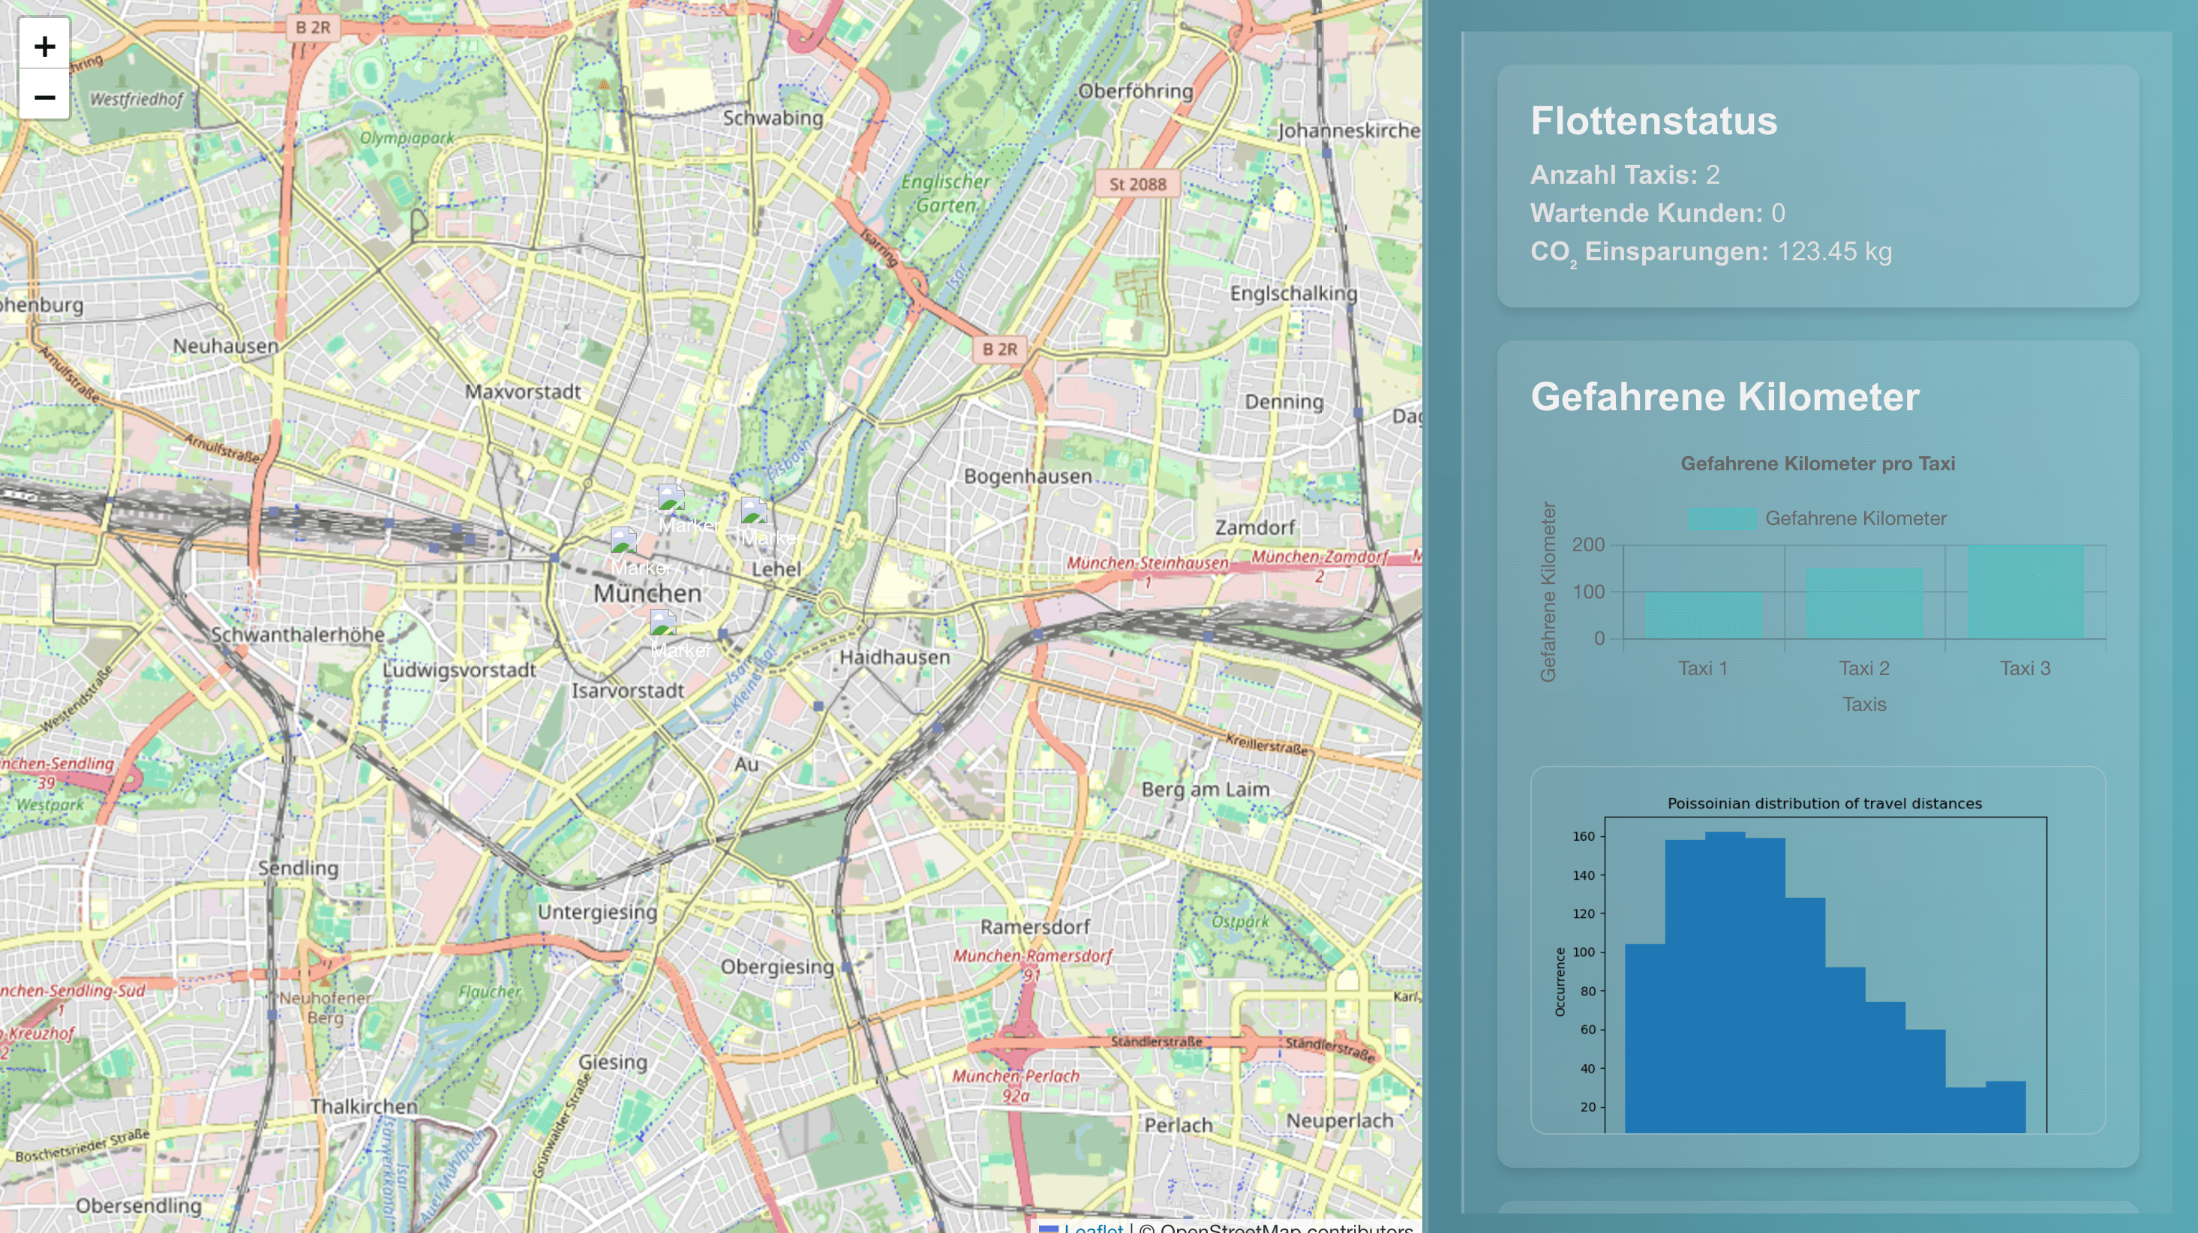Zoom in with the plus button
Image resolution: width=2198 pixels, height=1233 pixels.
pyautogui.click(x=44, y=46)
